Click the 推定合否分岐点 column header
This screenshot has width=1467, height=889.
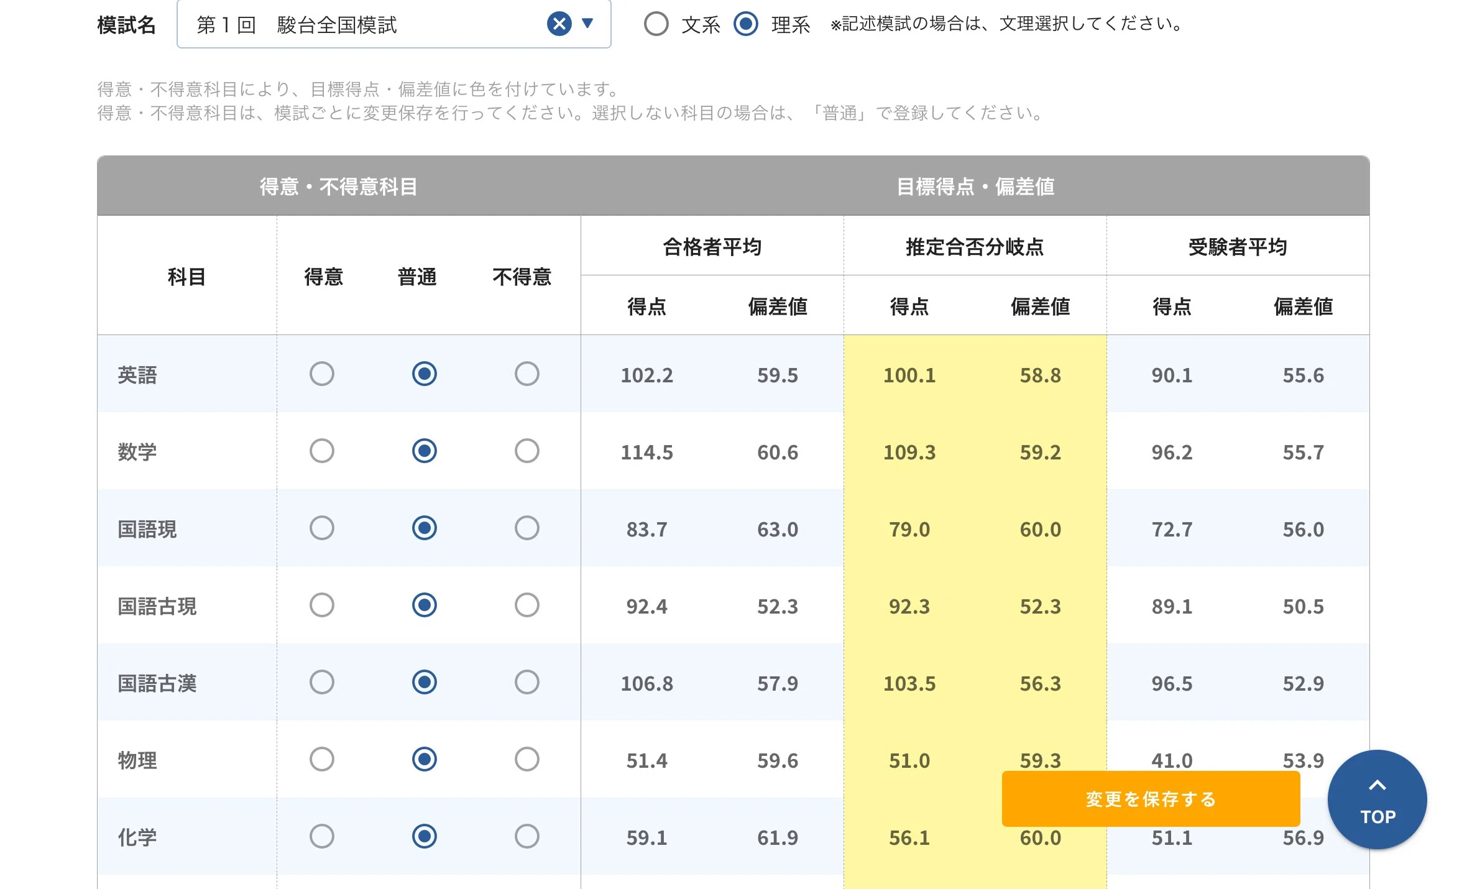coord(975,247)
